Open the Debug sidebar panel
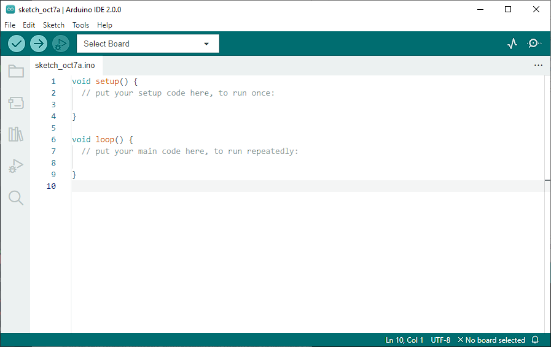551x347 pixels. pos(16,166)
